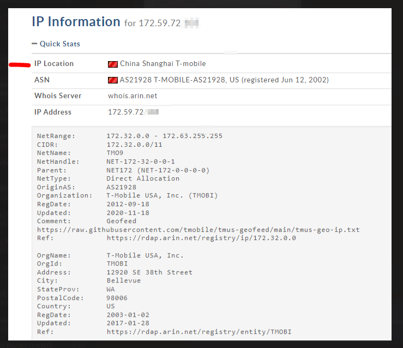Click the CIDR value 172.32.0.0/11
The height and width of the screenshot is (348, 403).
point(134,145)
